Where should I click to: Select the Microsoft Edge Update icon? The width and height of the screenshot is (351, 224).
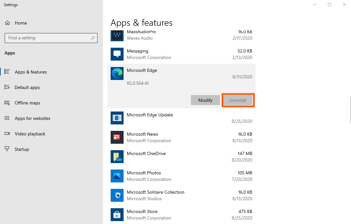click(x=117, y=118)
